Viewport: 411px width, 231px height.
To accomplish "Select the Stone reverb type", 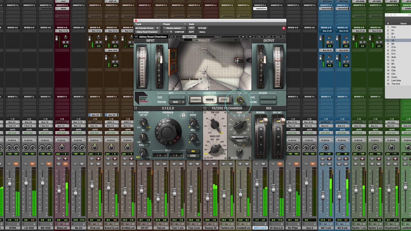I will pyautogui.click(x=223, y=100).
